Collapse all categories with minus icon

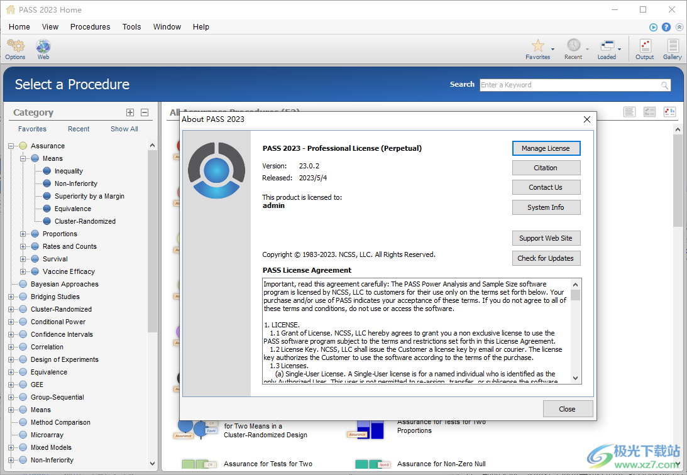point(145,112)
